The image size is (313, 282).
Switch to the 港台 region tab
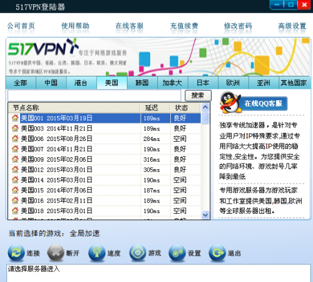pyautogui.click(x=81, y=83)
